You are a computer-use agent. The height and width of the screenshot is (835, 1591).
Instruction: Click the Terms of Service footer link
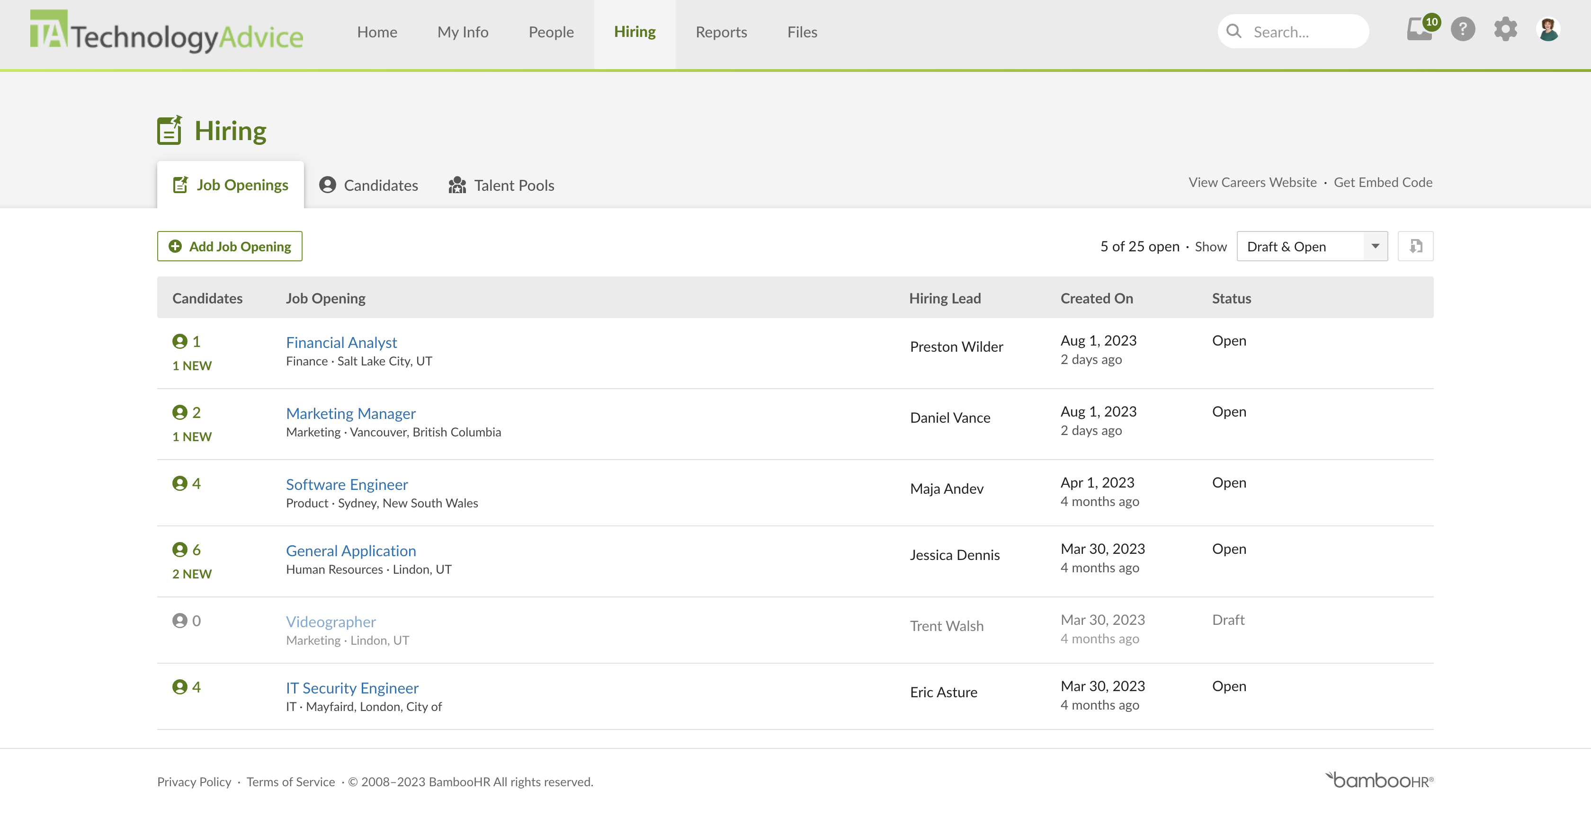(x=290, y=781)
